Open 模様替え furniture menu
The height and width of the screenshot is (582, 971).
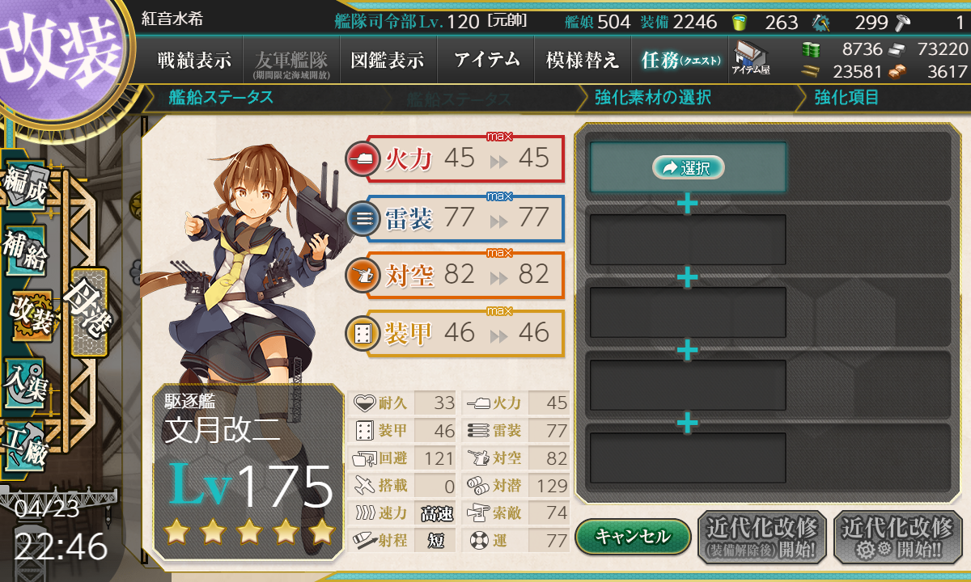pyautogui.click(x=583, y=61)
